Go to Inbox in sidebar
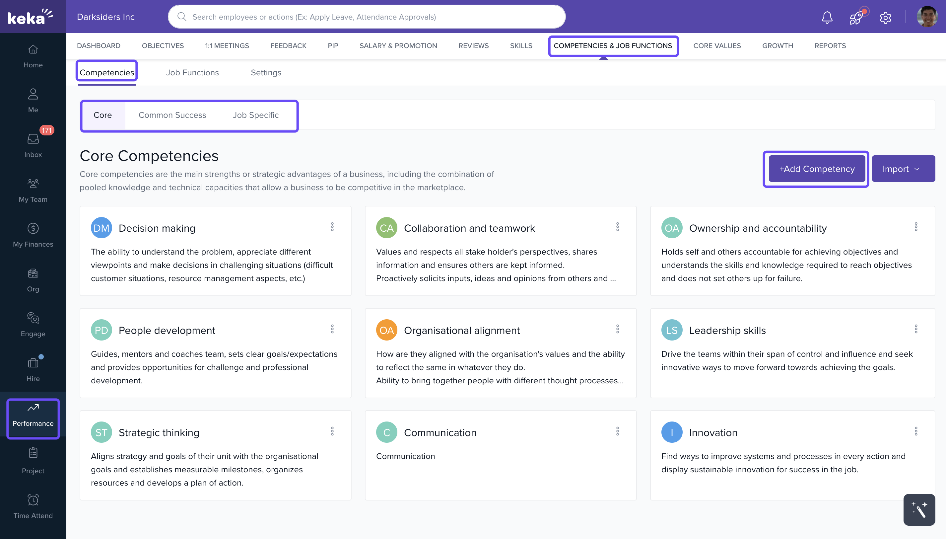 (33, 145)
